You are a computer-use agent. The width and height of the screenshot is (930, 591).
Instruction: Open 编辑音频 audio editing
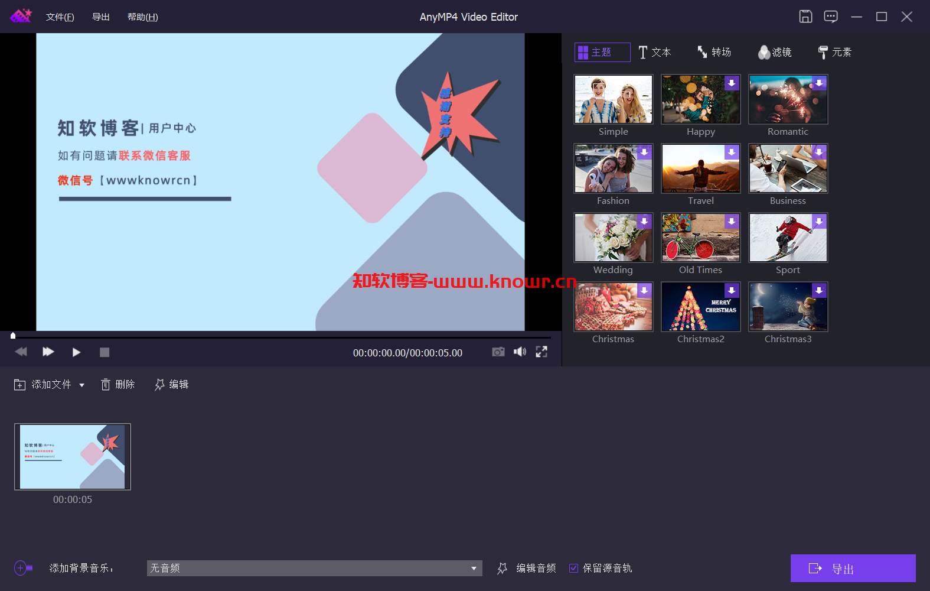527,569
